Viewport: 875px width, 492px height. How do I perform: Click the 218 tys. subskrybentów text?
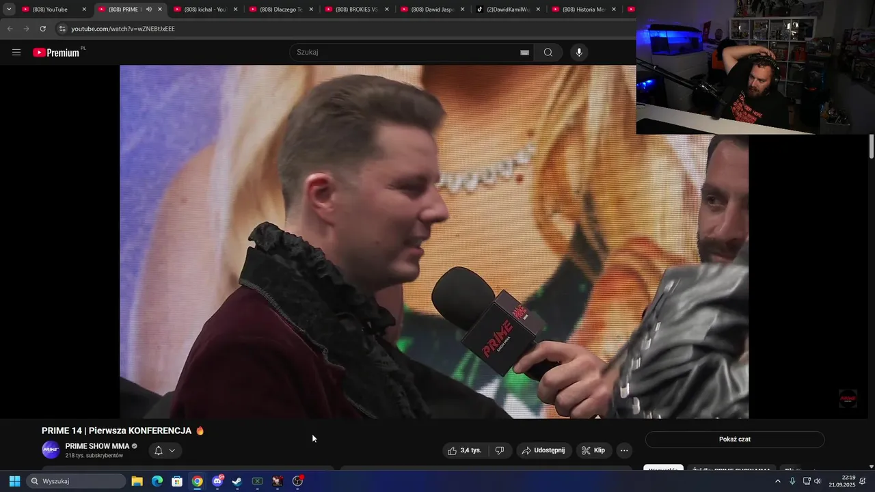click(94, 456)
